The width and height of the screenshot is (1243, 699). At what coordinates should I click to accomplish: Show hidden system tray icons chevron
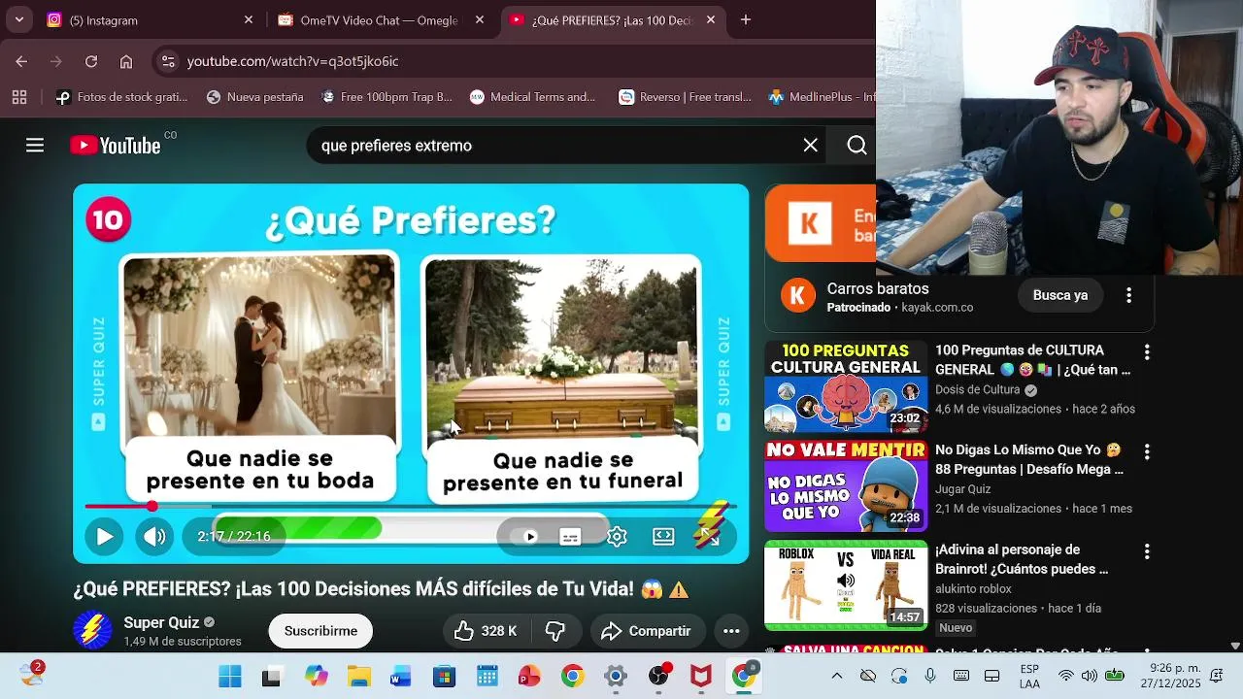(837, 676)
